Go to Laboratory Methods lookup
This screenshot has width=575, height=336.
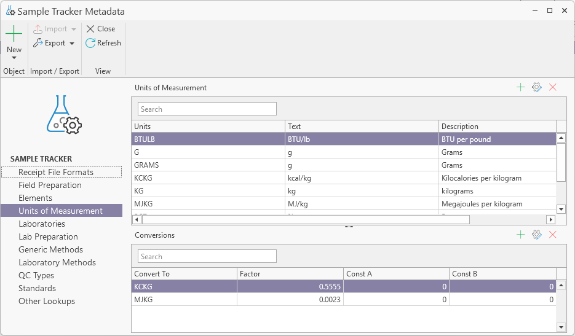(x=57, y=262)
